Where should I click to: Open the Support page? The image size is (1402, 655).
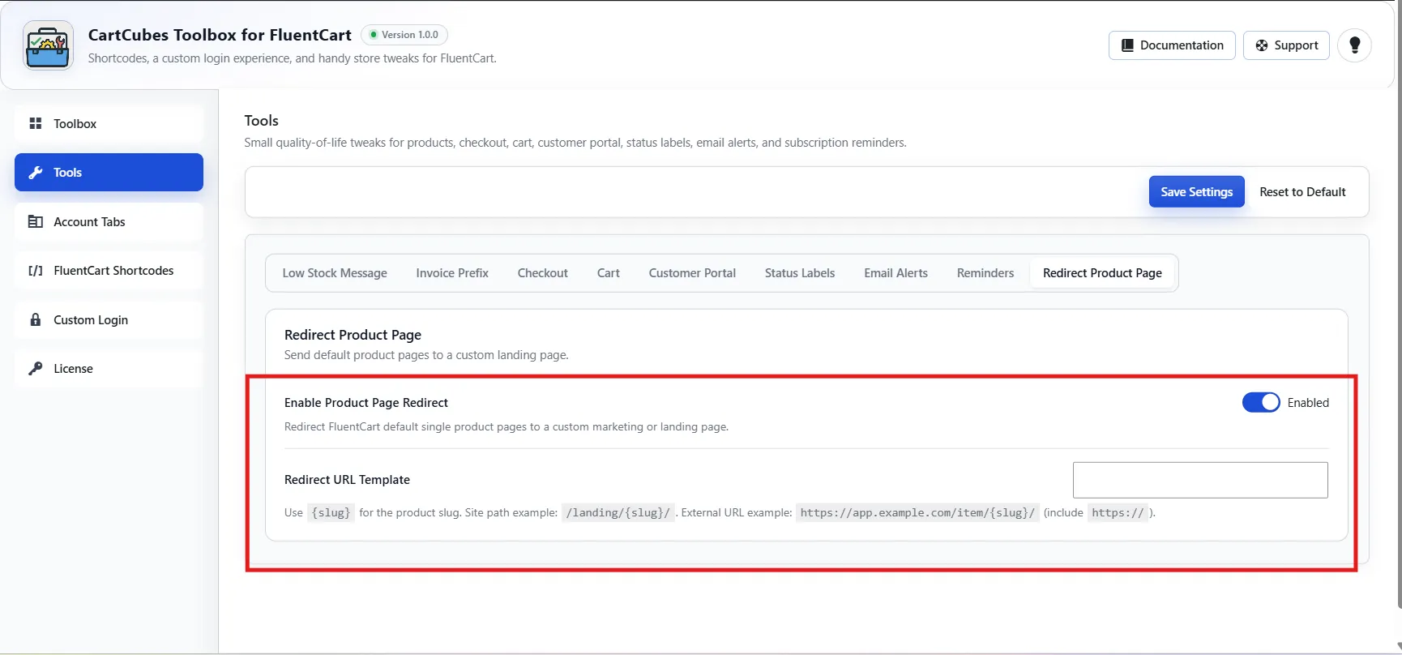point(1286,45)
